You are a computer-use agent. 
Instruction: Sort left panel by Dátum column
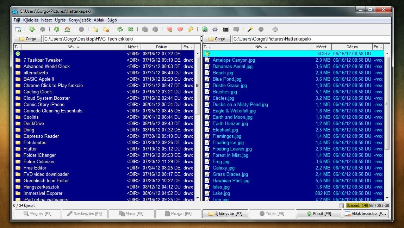162,47
